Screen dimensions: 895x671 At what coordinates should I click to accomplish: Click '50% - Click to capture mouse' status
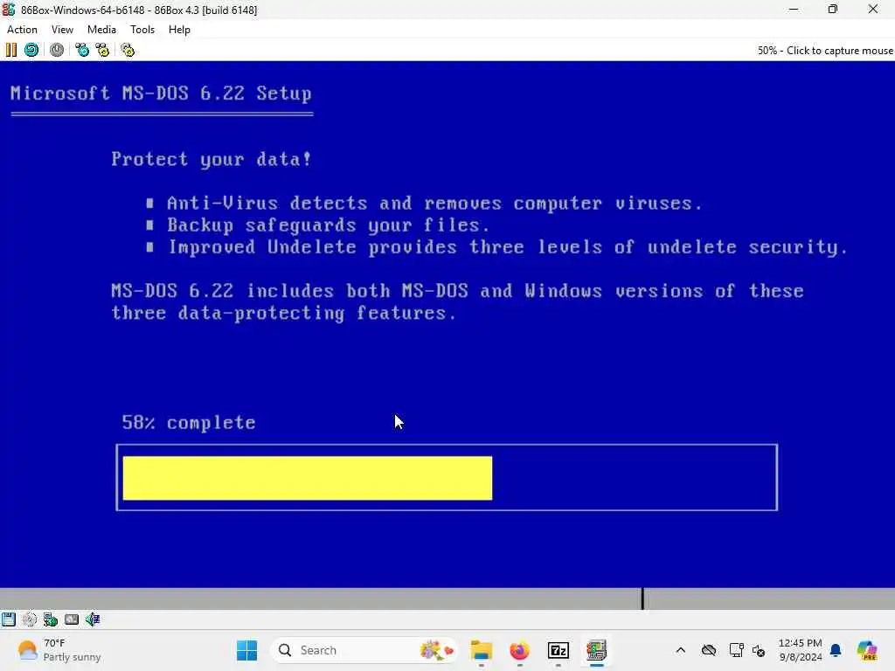click(825, 50)
